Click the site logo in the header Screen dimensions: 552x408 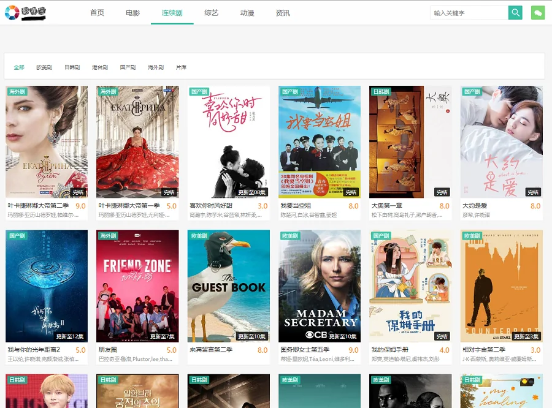point(28,12)
